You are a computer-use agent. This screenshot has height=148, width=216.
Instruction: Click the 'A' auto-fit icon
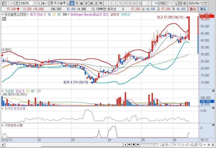213,145
